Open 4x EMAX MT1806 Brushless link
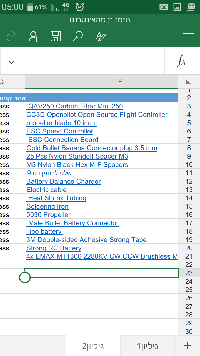Screen dimensions: 200x356 [102, 256]
